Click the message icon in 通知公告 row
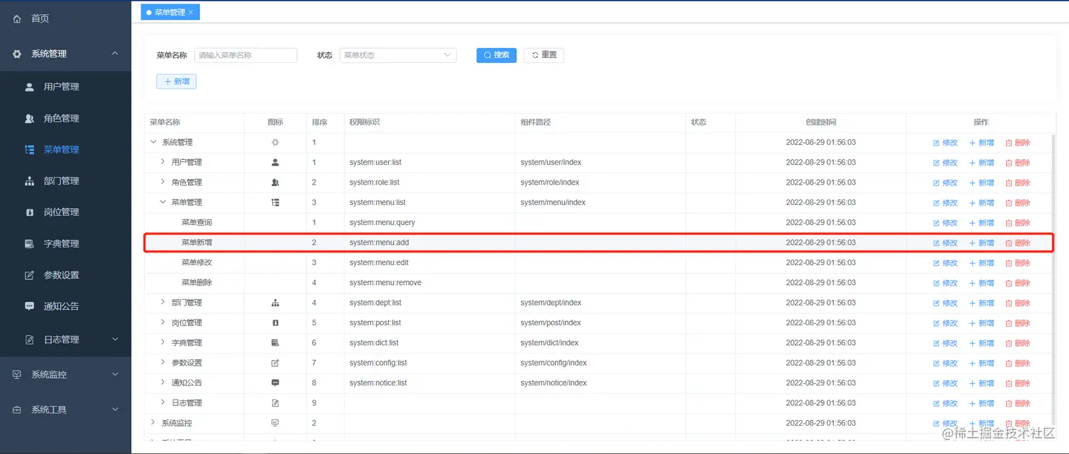This screenshot has height=454, width=1069. pyautogui.click(x=275, y=383)
